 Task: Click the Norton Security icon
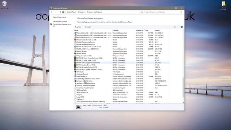point(75,51)
